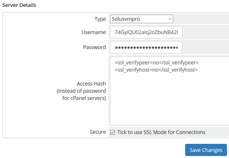Click the 'for cPanel servers)' text
229x158 pixels.
click(x=84, y=98)
